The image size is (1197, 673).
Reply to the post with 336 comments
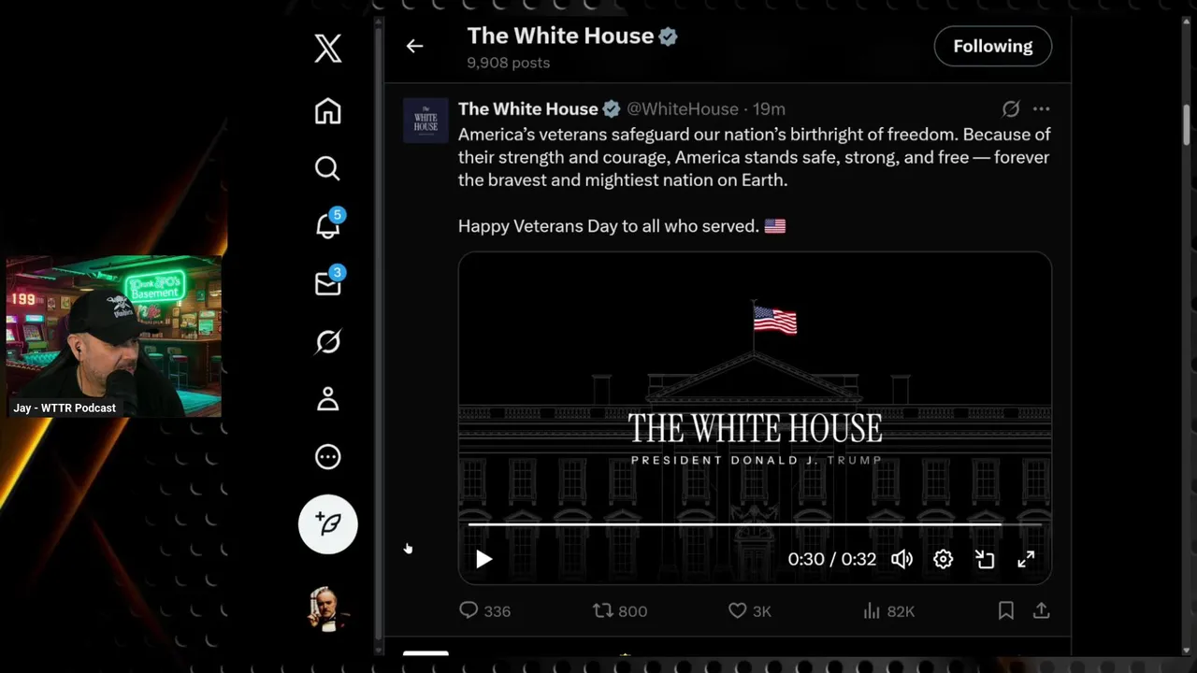(484, 610)
